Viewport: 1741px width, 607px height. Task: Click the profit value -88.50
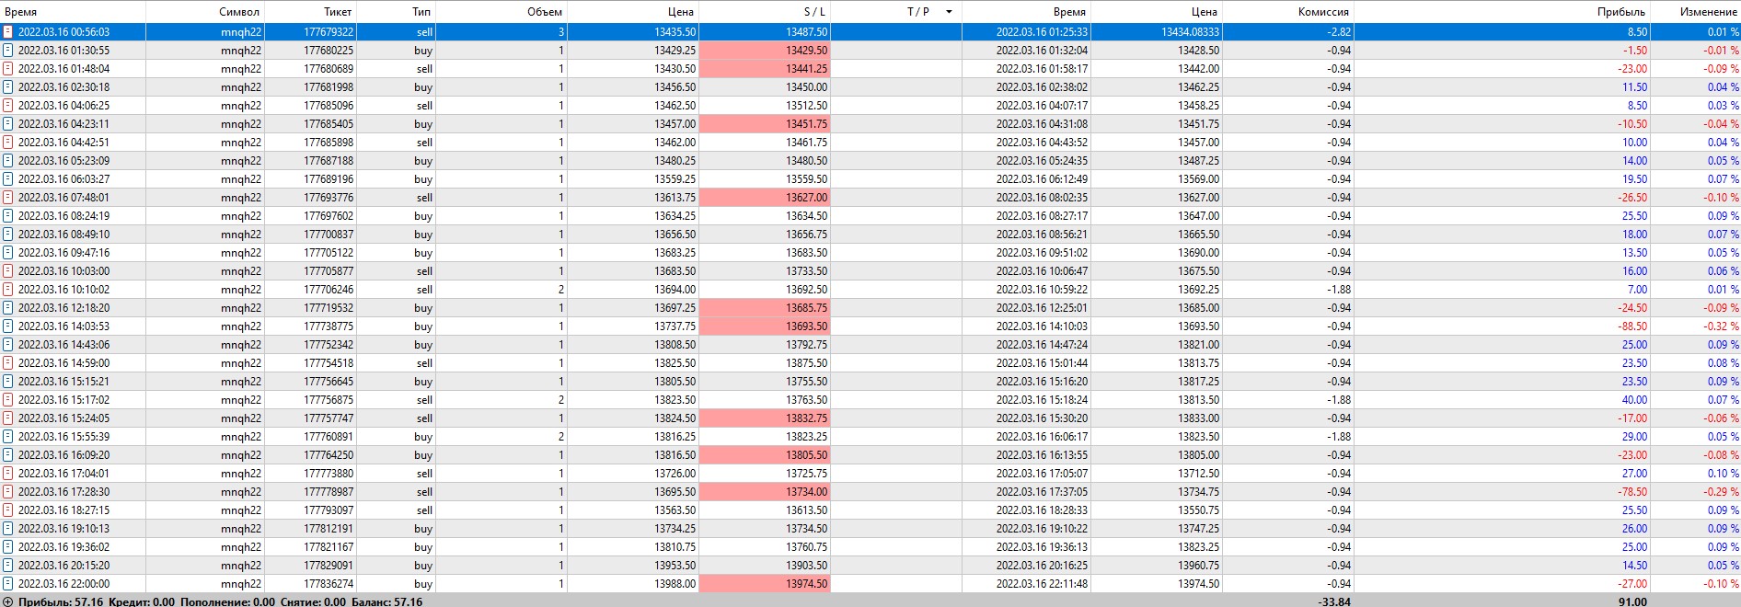click(1632, 326)
